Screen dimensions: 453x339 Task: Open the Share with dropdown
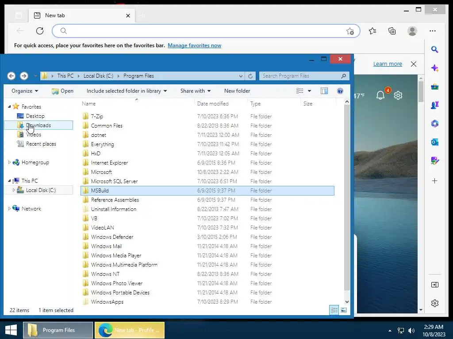click(195, 91)
